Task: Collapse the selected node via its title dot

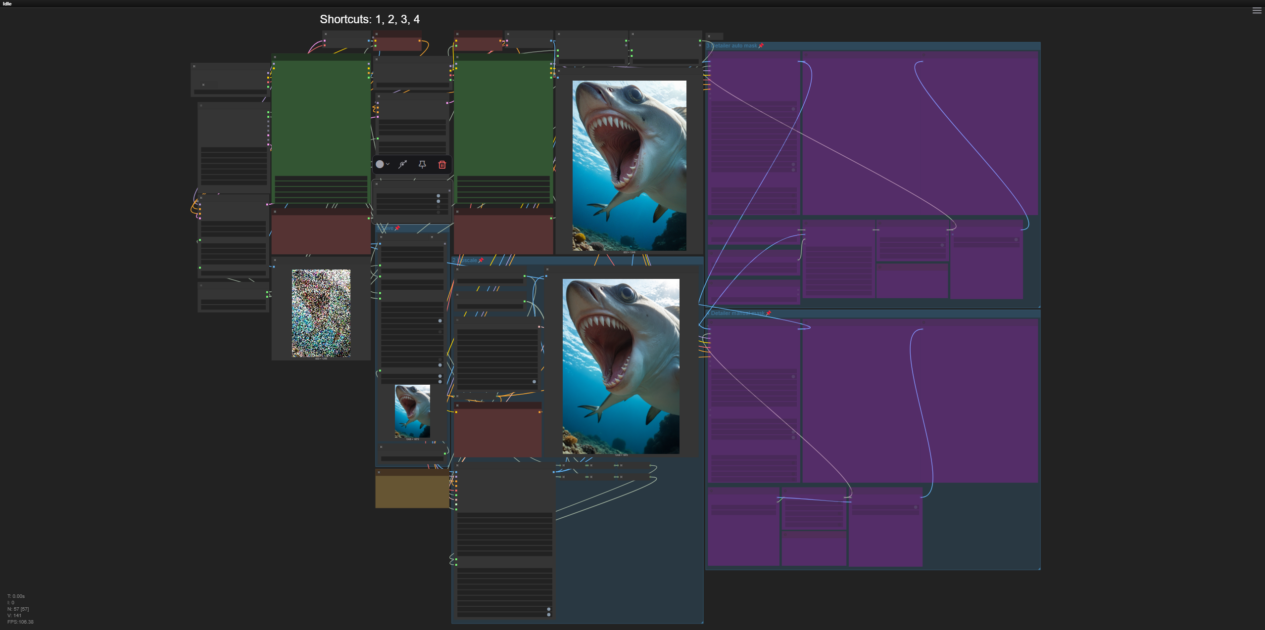Action: click(x=377, y=184)
